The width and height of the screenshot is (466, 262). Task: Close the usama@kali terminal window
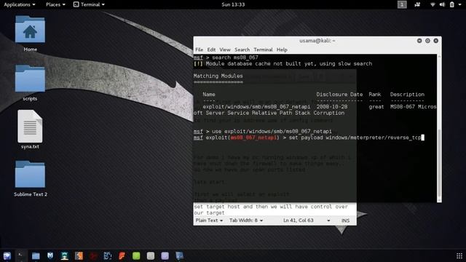[x=436, y=41]
